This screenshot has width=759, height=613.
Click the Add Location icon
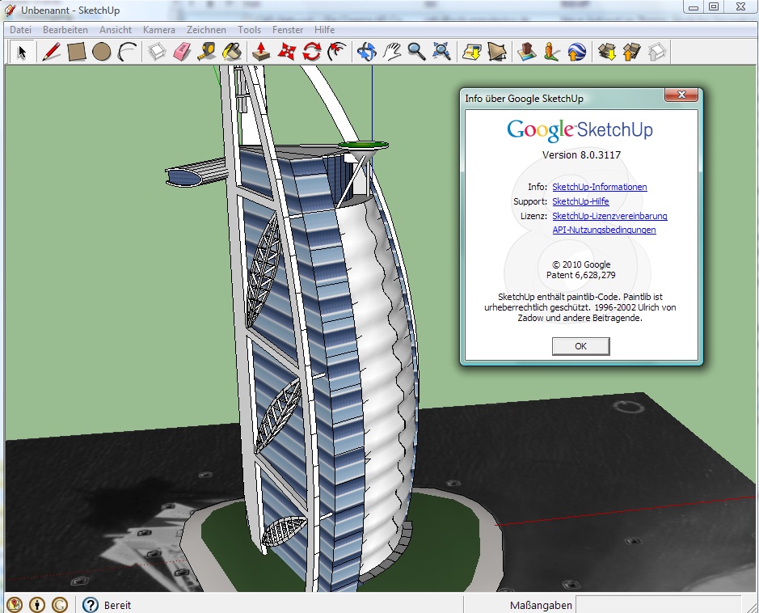point(471,52)
